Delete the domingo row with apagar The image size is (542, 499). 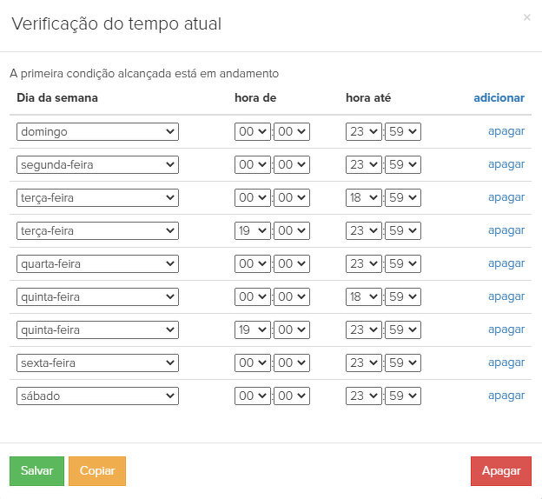[506, 131]
